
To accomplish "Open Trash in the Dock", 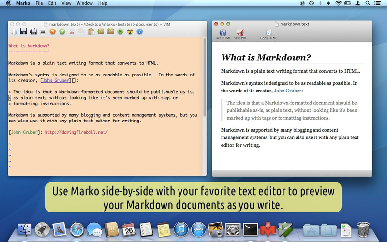I will [363, 229].
